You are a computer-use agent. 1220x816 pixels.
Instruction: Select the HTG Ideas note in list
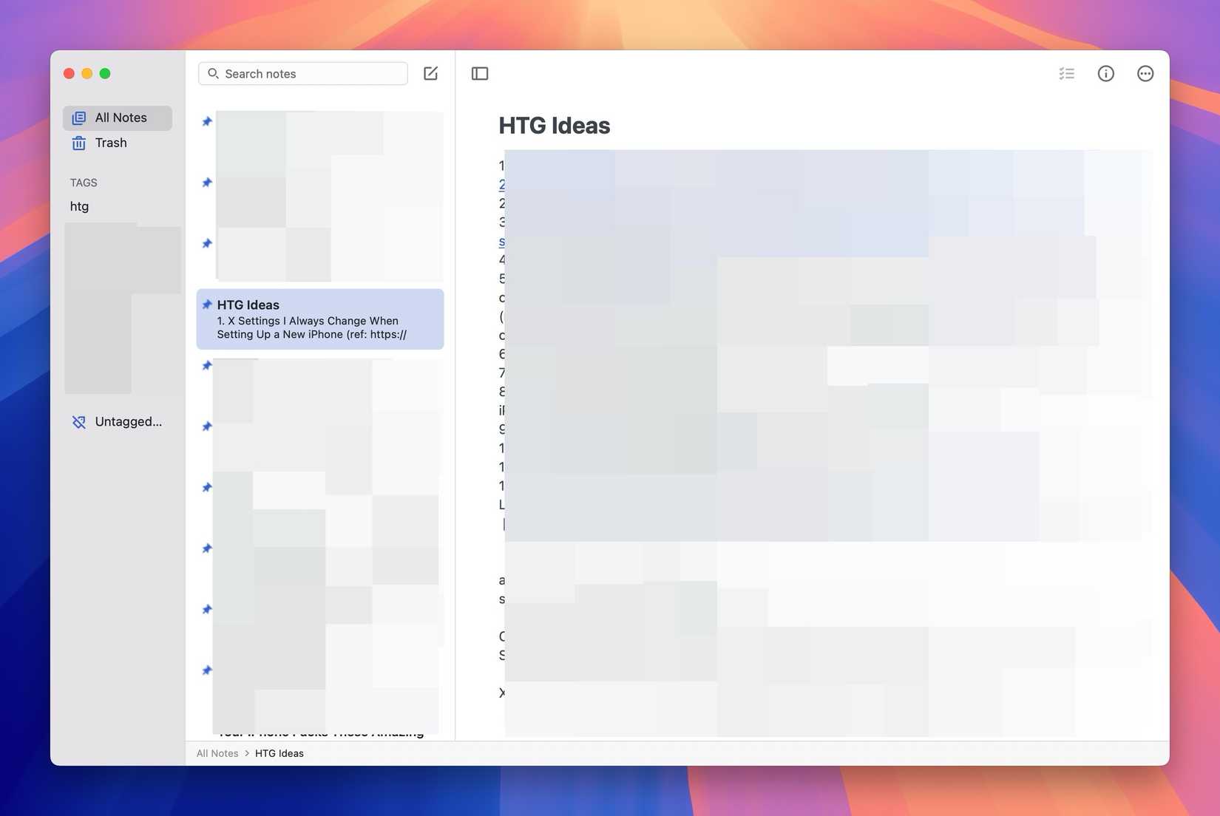[x=320, y=319]
